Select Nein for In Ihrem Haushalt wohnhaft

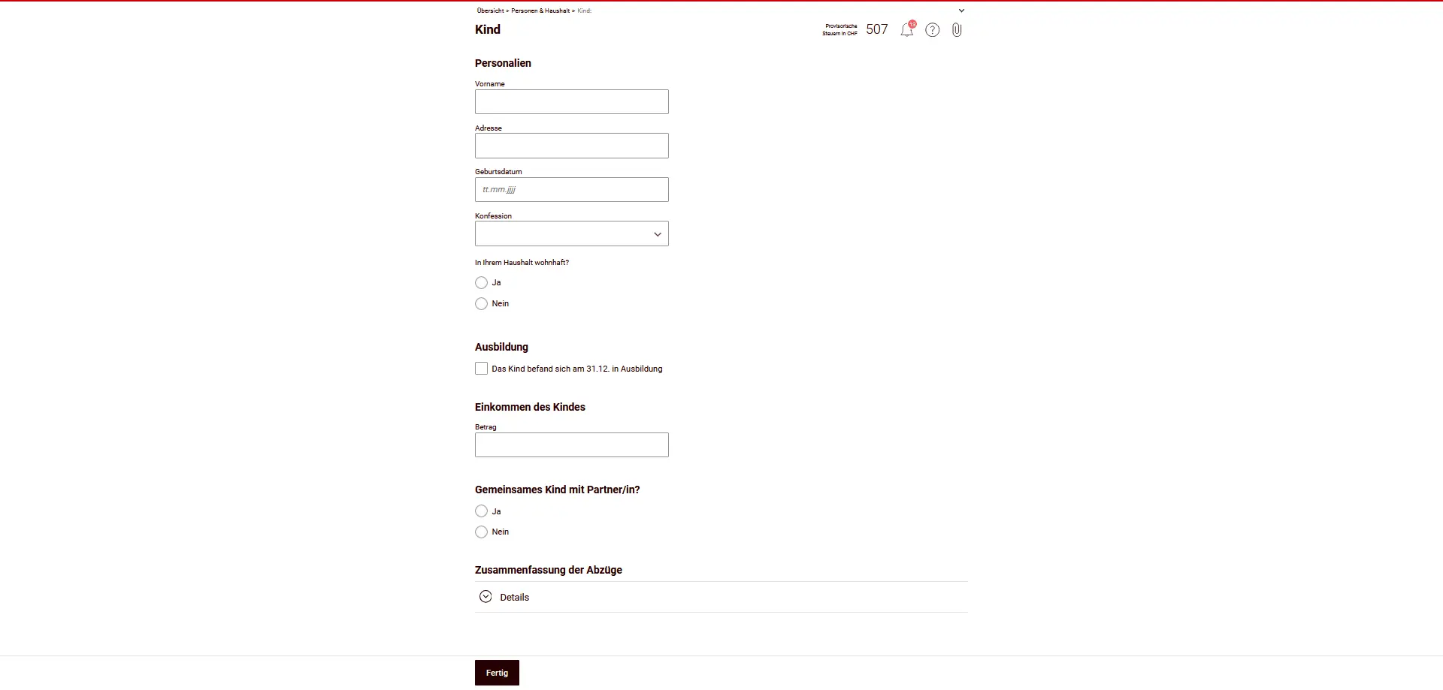point(482,304)
